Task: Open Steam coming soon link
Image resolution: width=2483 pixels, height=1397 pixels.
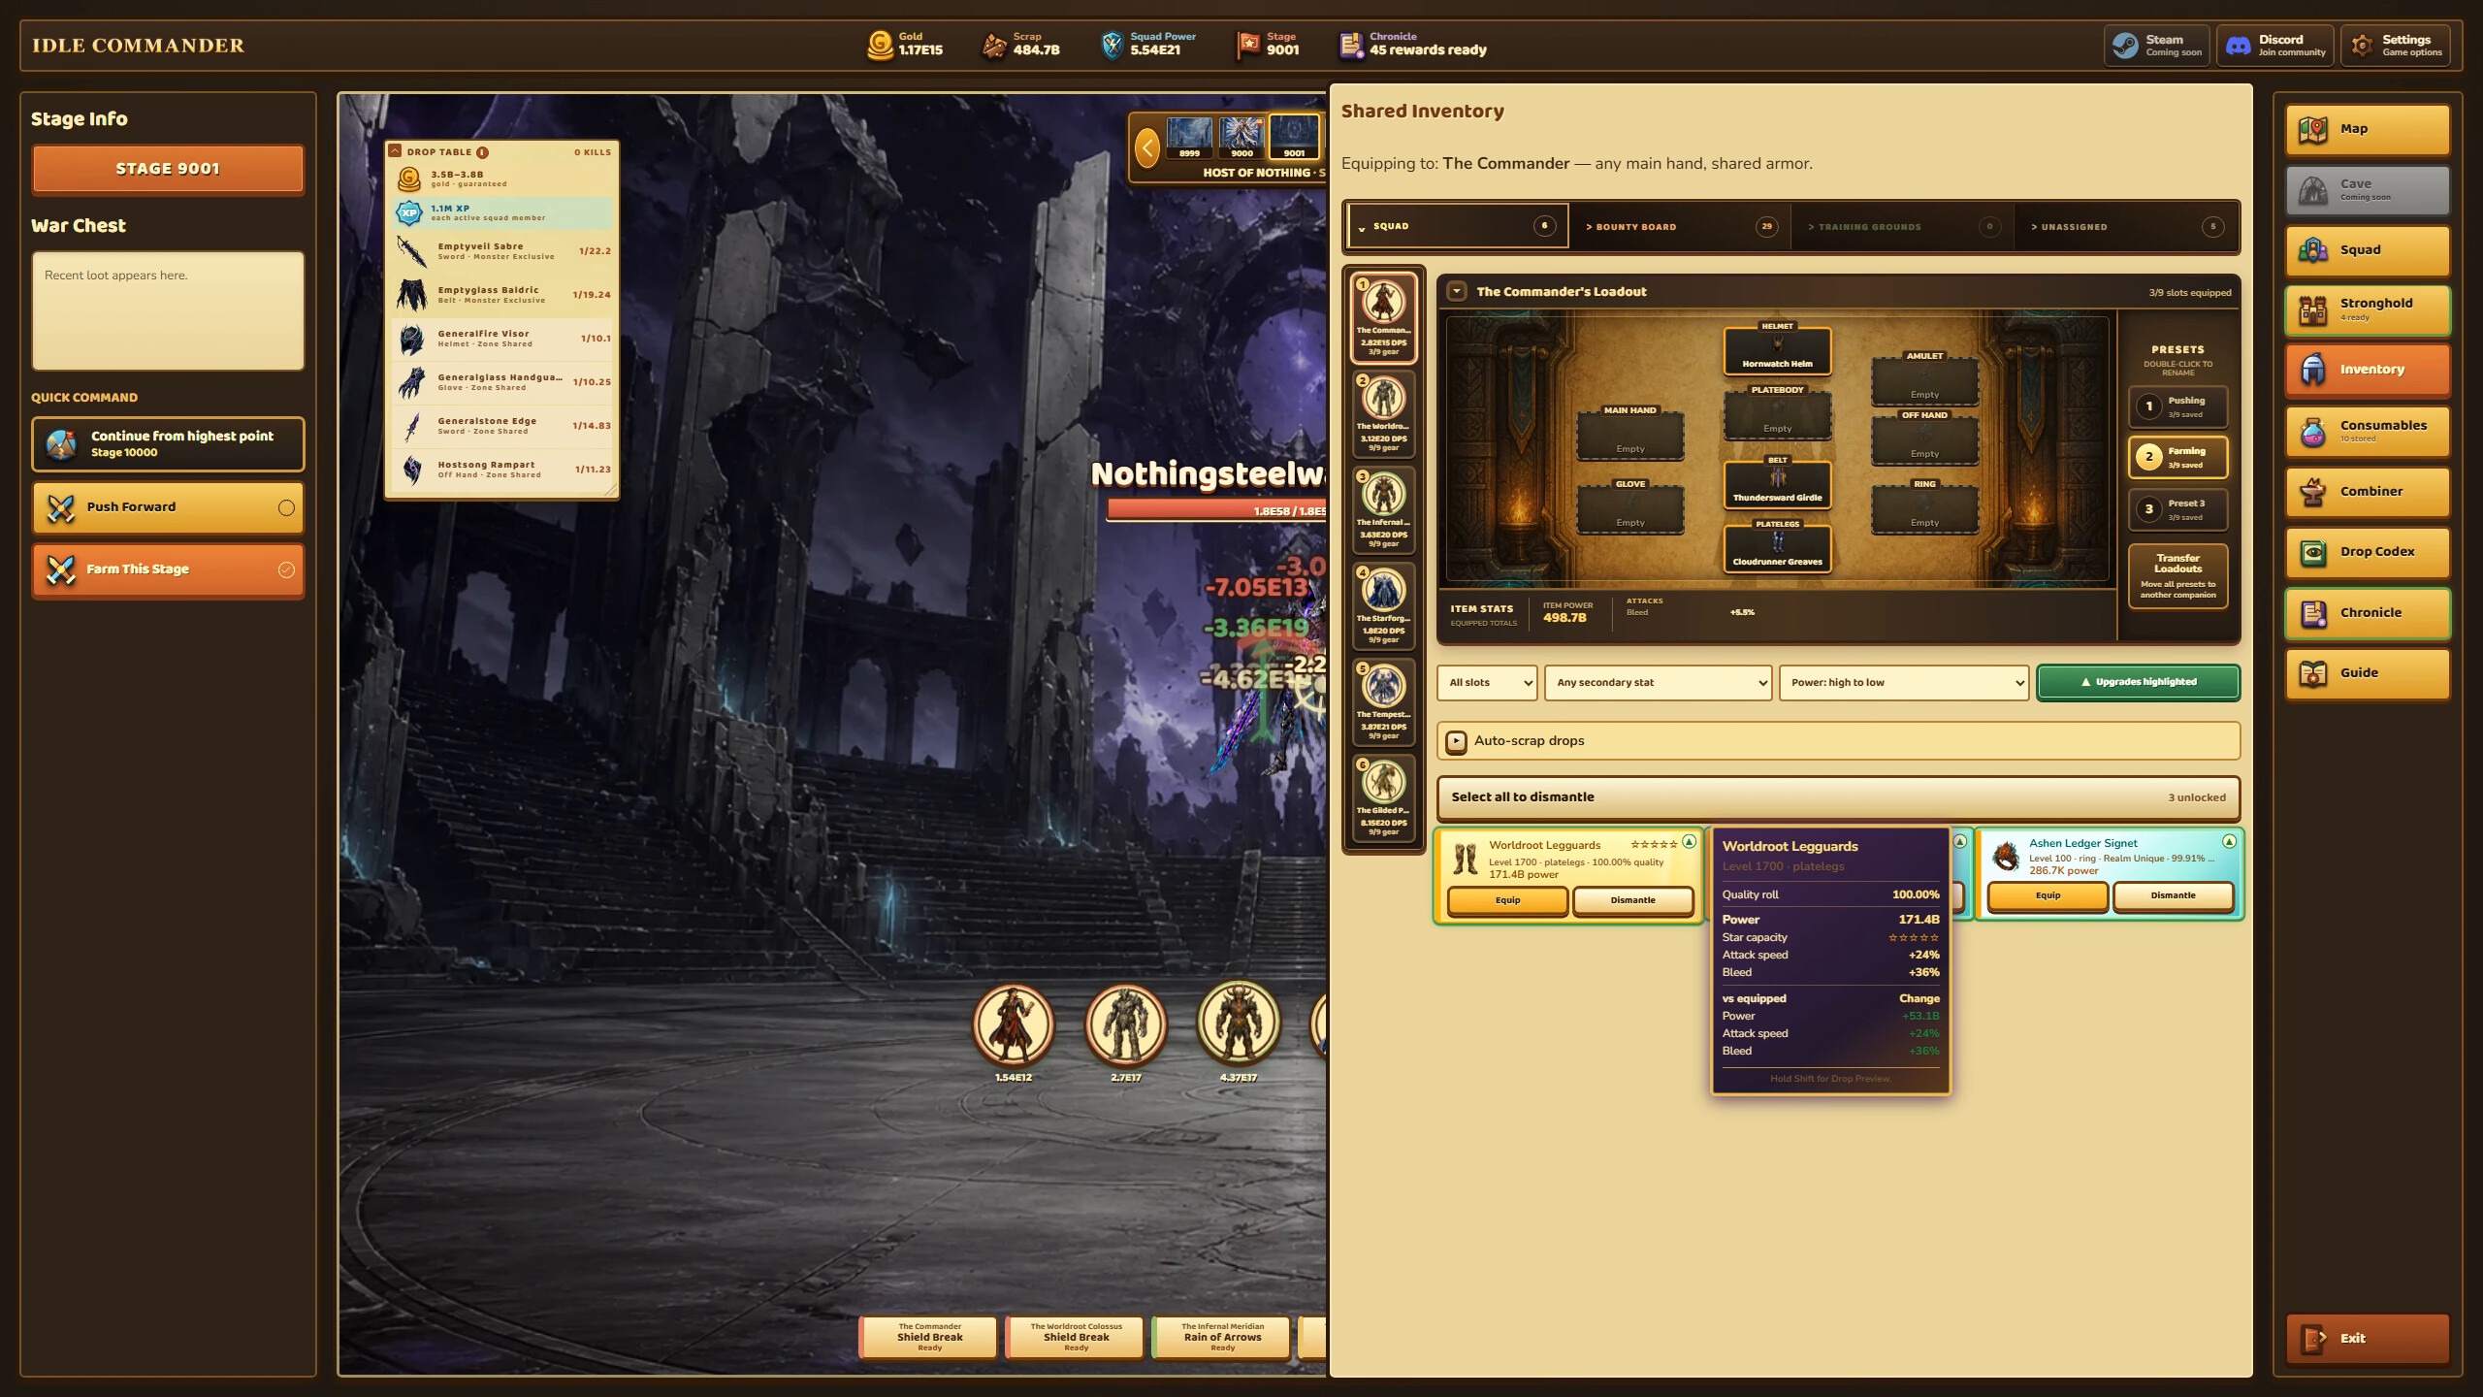Action: coord(2156,46)
